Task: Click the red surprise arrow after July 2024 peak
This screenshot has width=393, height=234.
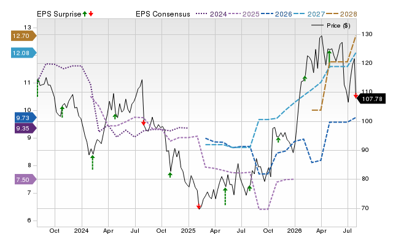Action: click(x=143, y=123)
